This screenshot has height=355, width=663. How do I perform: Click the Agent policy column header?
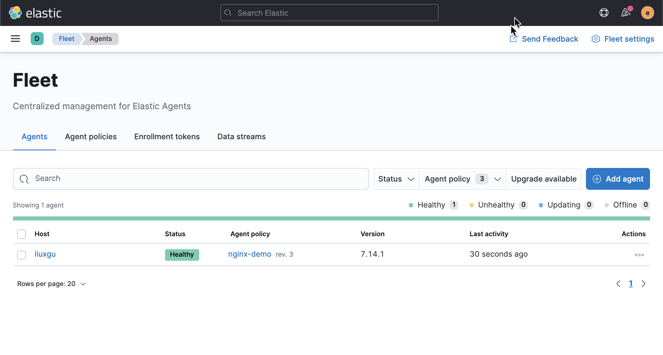(x=250, y=234)
